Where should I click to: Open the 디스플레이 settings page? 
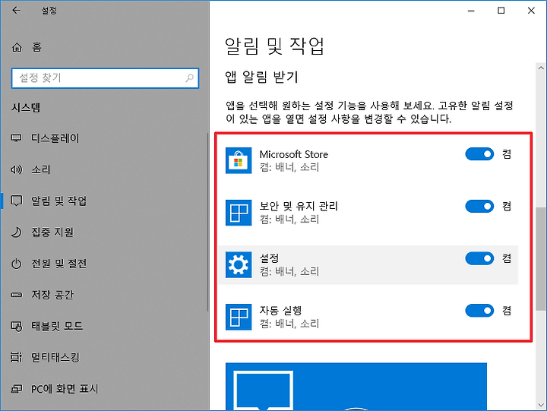(105, 138)
